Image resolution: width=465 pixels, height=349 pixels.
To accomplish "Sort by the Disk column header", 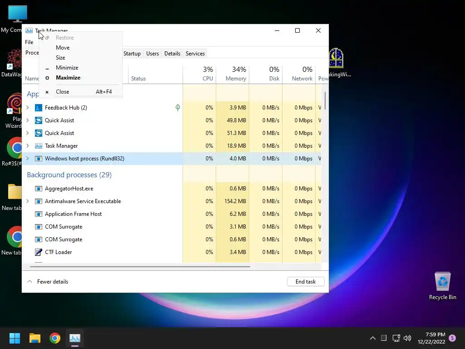I will 266,74.
